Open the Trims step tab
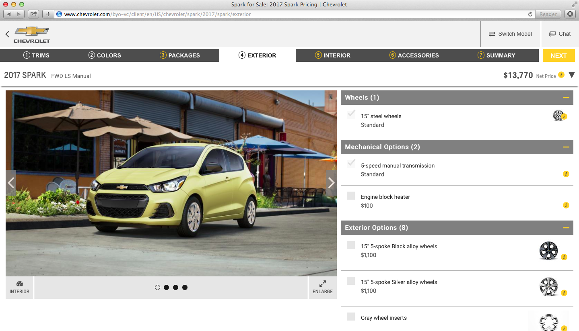The image size is (579, 331). point(36,55)
